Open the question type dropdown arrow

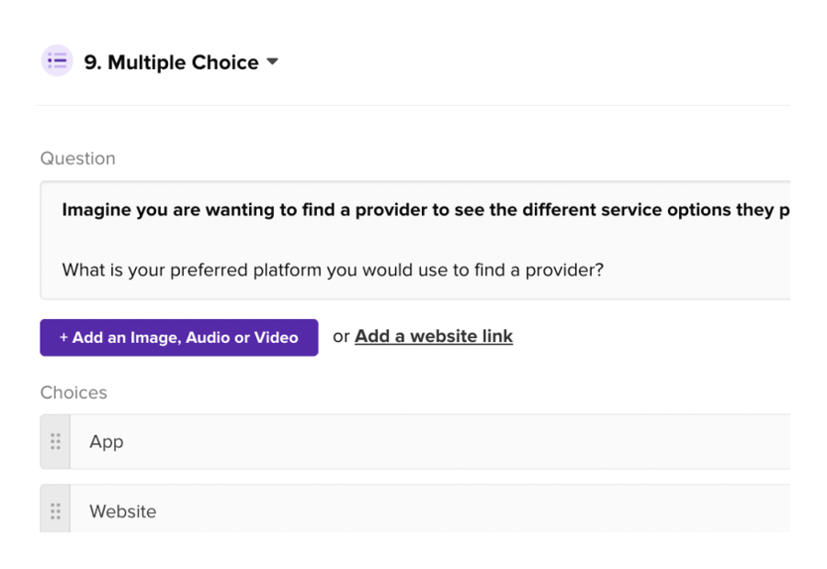click(272, 63)
